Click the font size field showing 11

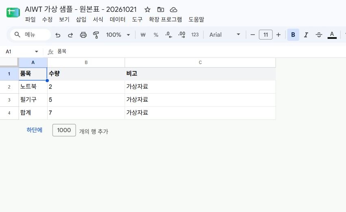[x=266, y=35]
